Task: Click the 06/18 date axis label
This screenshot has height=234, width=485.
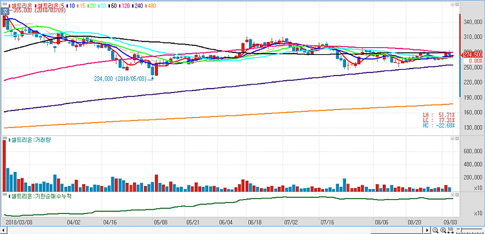Action: pyautogui.click(x=254, y=222)
